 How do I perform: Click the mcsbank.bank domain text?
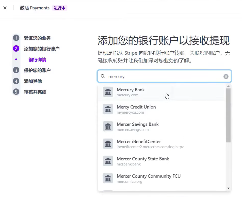click(128, 164)
